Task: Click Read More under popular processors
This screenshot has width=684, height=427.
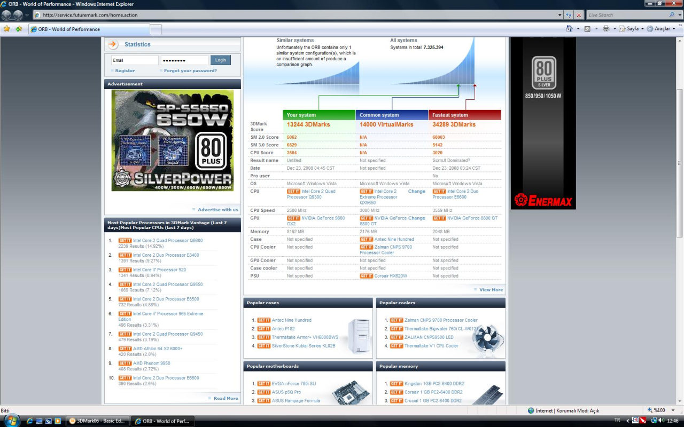Action: 226,398
